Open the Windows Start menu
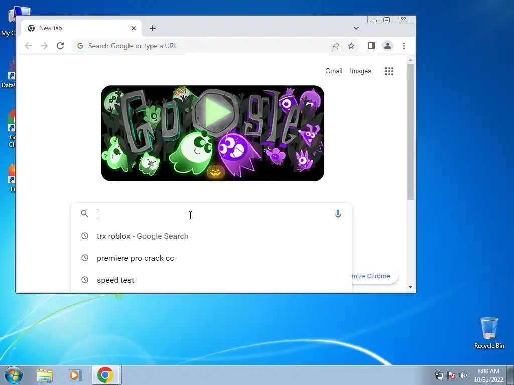The width and height of the screenshot is (514, 385). [x=13, y=375]
